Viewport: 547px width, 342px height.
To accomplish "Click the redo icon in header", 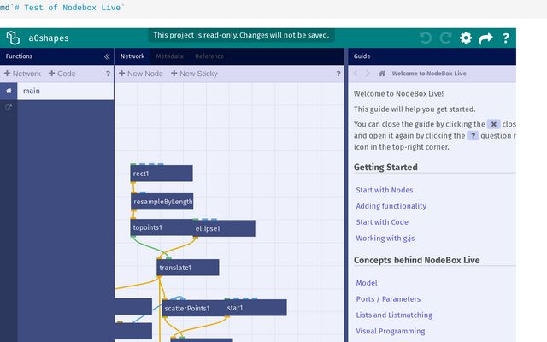I will point(445,38).
